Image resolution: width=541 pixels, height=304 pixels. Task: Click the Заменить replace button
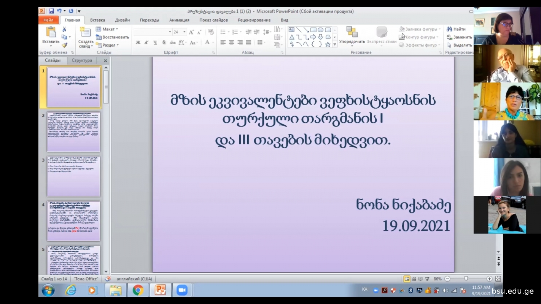pos(459,37)
